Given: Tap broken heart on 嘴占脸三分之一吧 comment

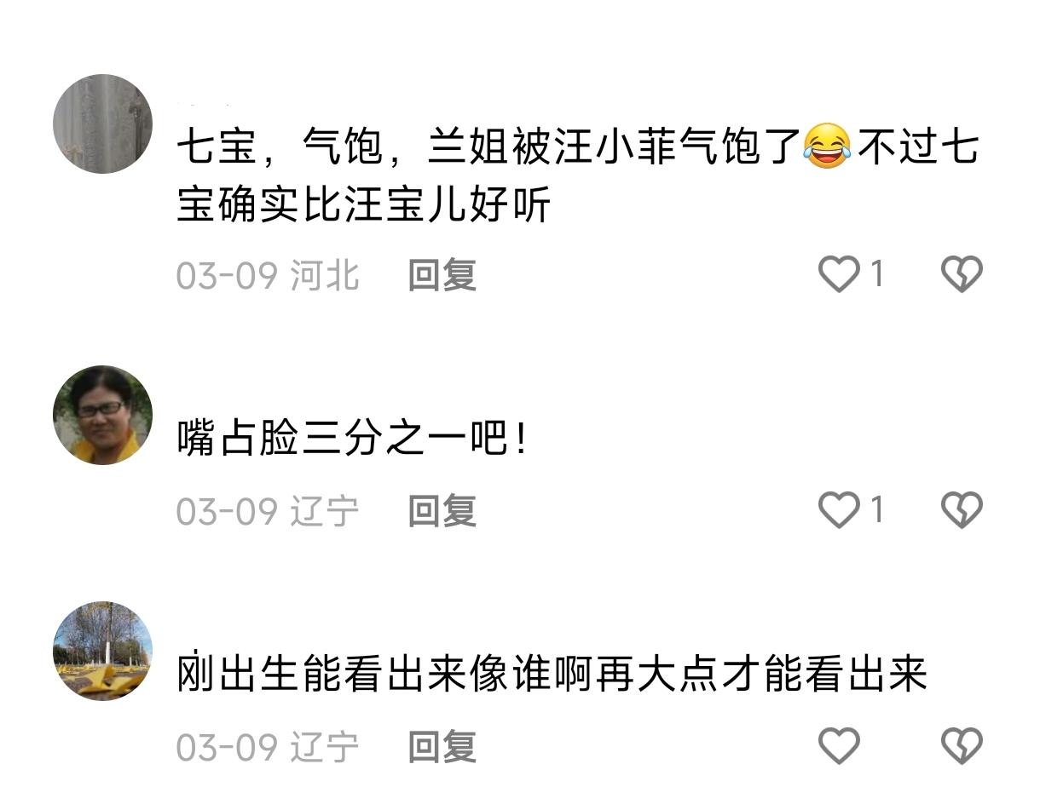Looking at the screenshot, I should (962, 510).
